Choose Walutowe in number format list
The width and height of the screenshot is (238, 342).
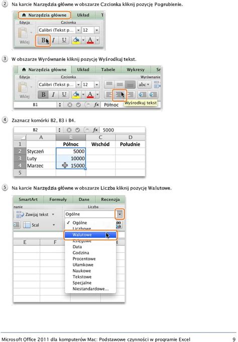pyautogui.click(x=90, y=235)
